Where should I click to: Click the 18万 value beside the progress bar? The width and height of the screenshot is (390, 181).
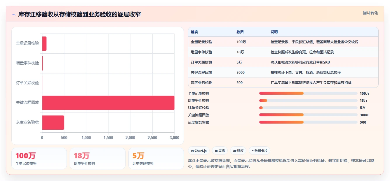click(363, 101)
